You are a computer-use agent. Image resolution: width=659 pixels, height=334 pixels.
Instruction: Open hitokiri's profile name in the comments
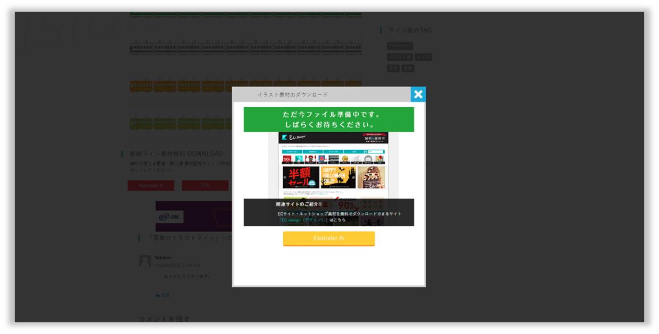(x=163, y=258)
